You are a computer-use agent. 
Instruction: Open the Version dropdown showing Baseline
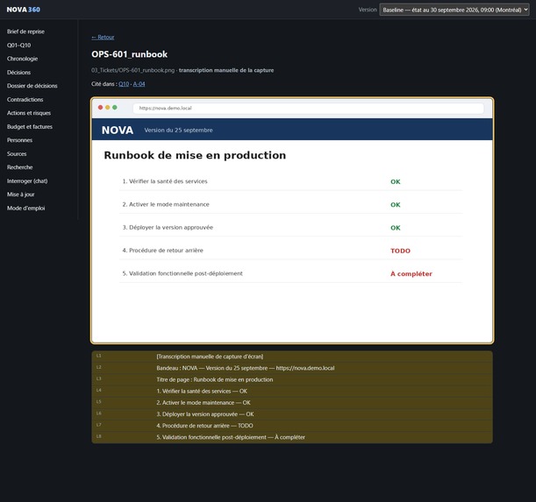tap(454, 10)
